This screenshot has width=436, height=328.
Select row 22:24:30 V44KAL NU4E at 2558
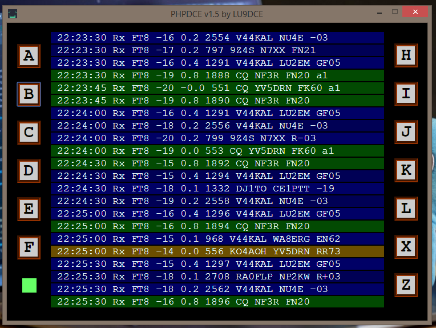click(x=217, y=201)
